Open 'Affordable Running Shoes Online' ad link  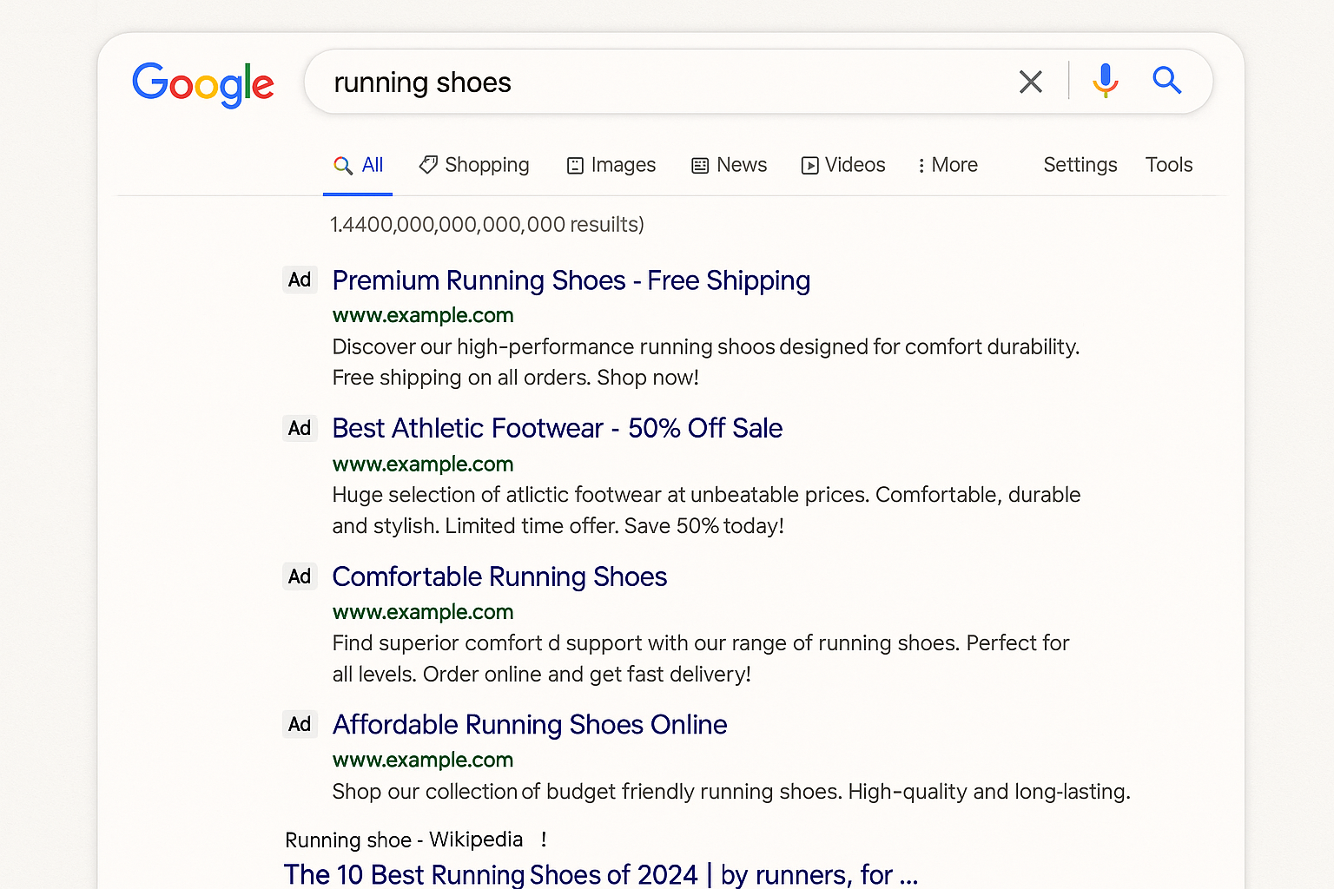point(529,724)
